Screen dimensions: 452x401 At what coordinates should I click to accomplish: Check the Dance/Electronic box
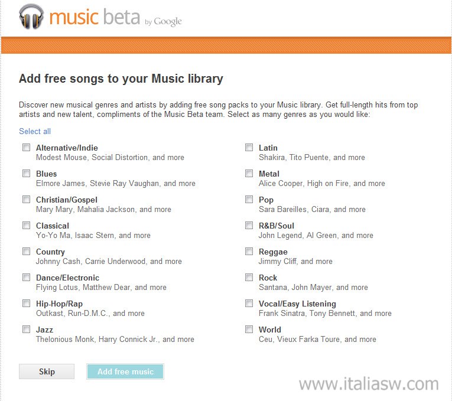[26, 277]
